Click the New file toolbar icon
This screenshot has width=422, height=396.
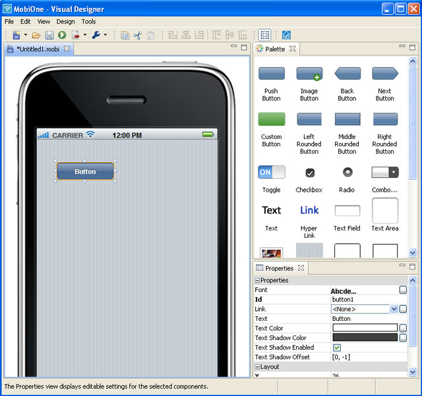16,35
